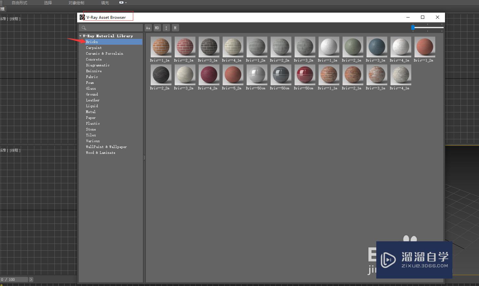
Task: Close the V-Ray Asset Browser window
Action: point(438,17)
